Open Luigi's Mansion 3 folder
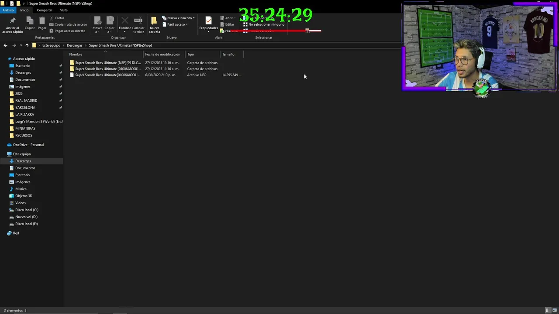The height and width of the screenshot is (314, 559). pyautogui.click(x=36, y=122)
